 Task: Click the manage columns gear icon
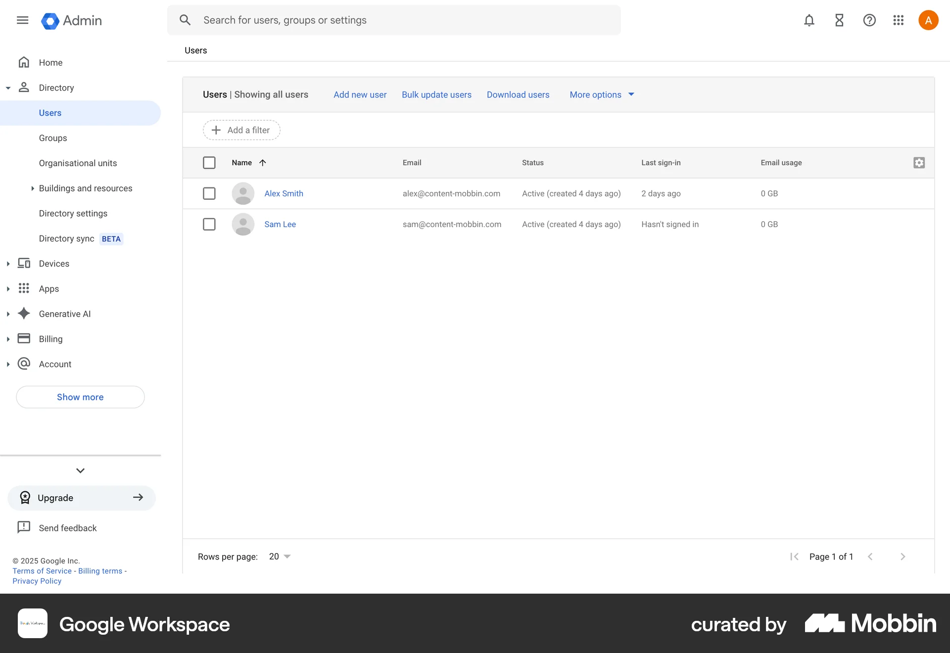point(919,162)
